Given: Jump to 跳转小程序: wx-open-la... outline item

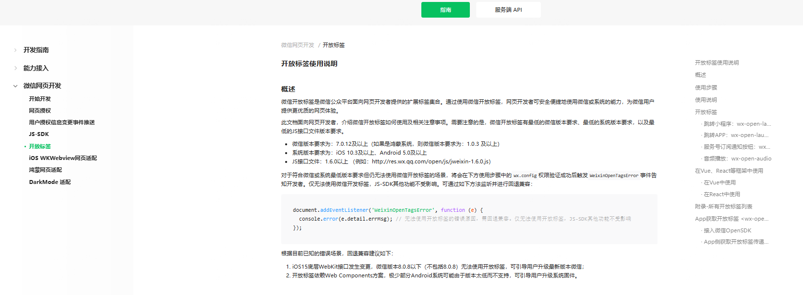Looking at the screenshot, I should pos(737,124).
